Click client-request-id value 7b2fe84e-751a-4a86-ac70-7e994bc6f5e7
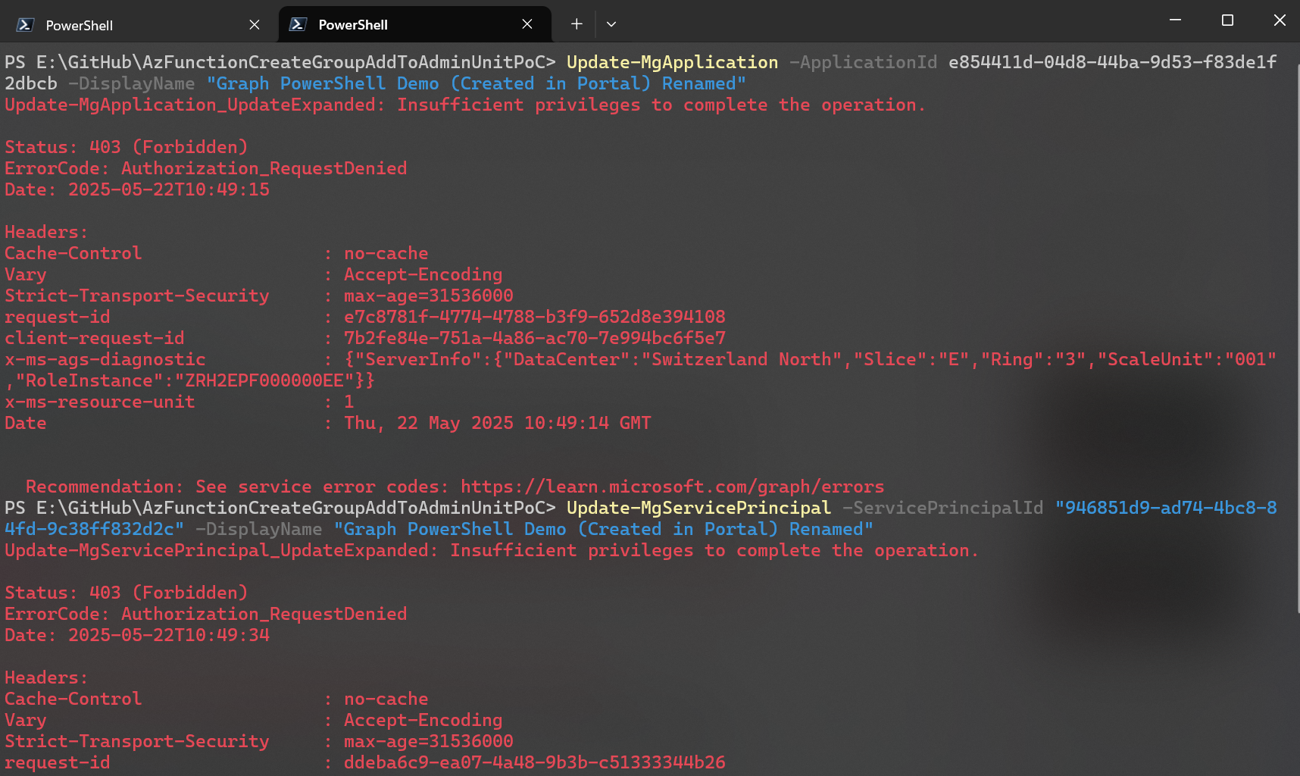The width and height of the screenshot is (1300, 776). 535,338
